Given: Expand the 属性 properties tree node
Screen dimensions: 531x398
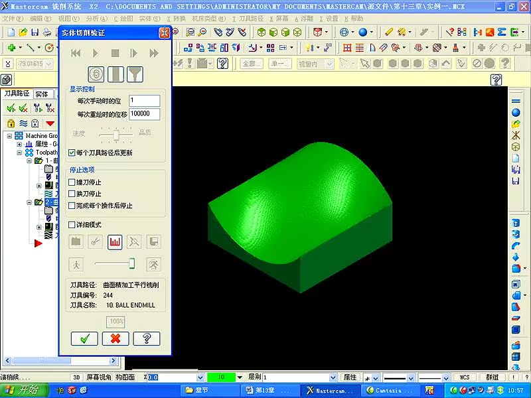Looking at the screenshot, I should pos(19,145).
